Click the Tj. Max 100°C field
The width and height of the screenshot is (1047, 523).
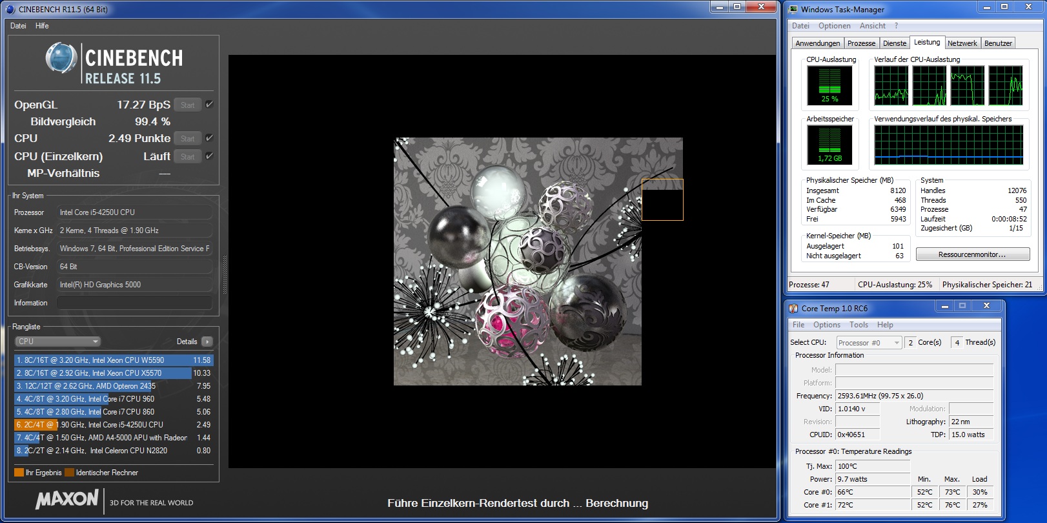873,466
